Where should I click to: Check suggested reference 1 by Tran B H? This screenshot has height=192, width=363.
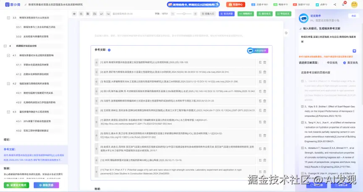tap(302, 81)
